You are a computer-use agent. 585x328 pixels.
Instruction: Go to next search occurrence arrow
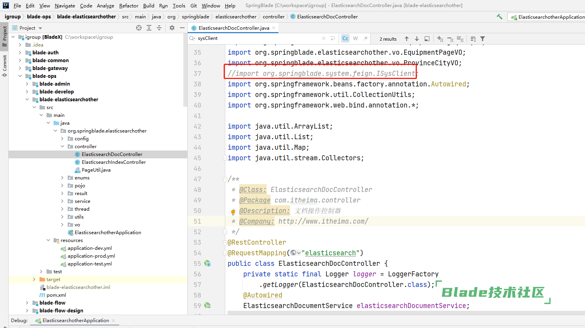417,39
